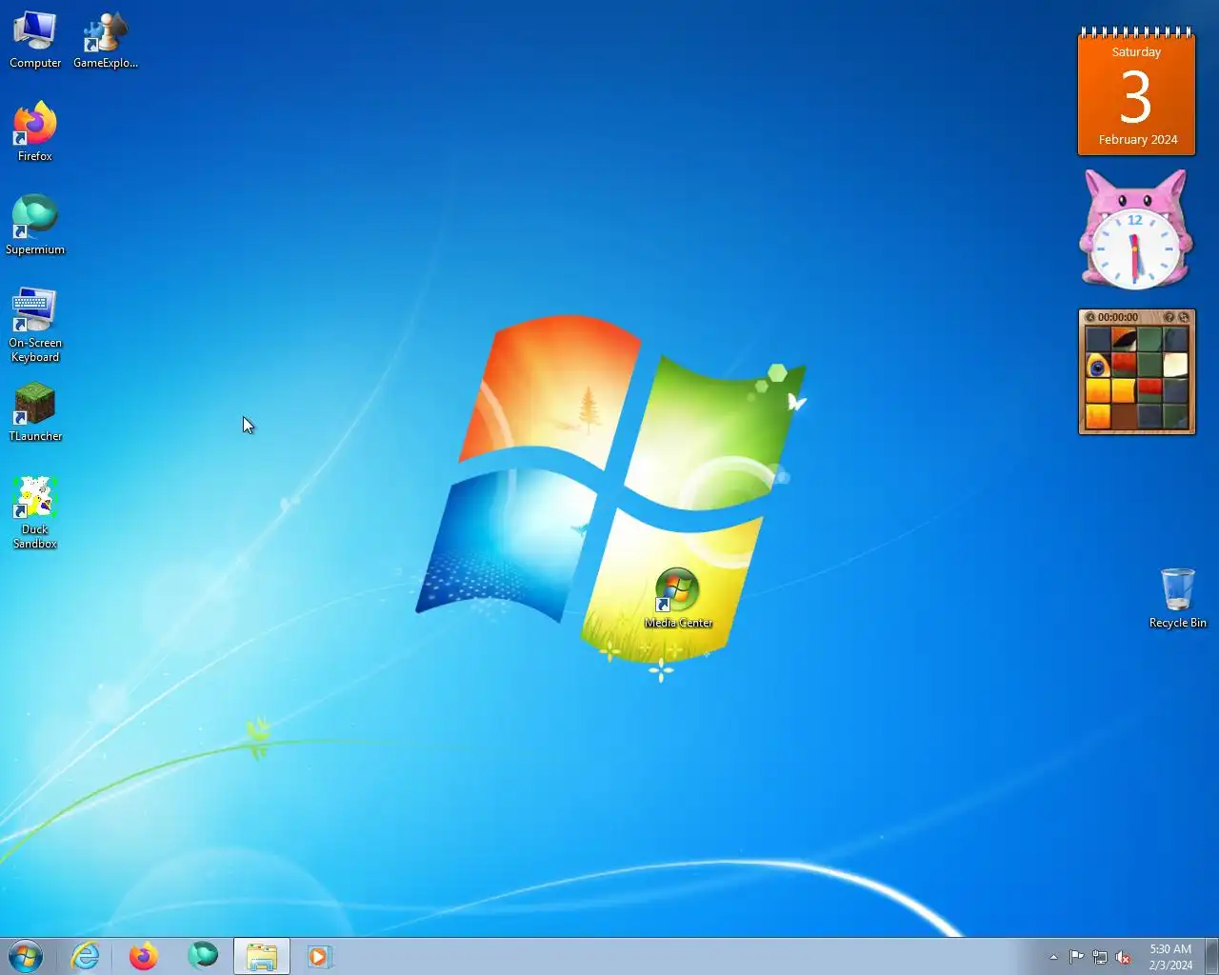The image size is (1219, 975).
Task: Pause the puzzle timer via clock icon
Action: pyautogui.click(x=1090, y=317)
